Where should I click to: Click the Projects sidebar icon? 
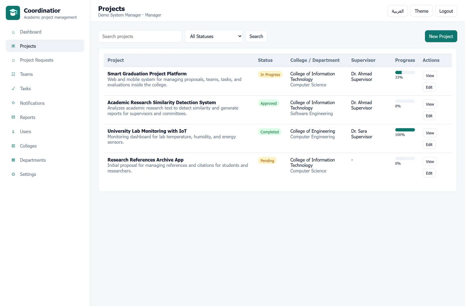pos(13,46)
